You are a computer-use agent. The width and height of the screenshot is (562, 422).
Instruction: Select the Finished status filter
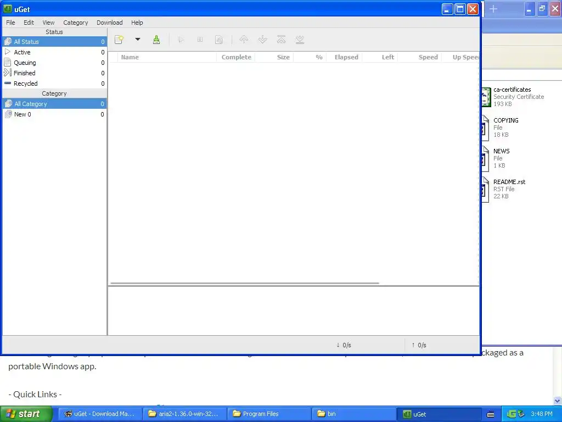pos(54,73)
